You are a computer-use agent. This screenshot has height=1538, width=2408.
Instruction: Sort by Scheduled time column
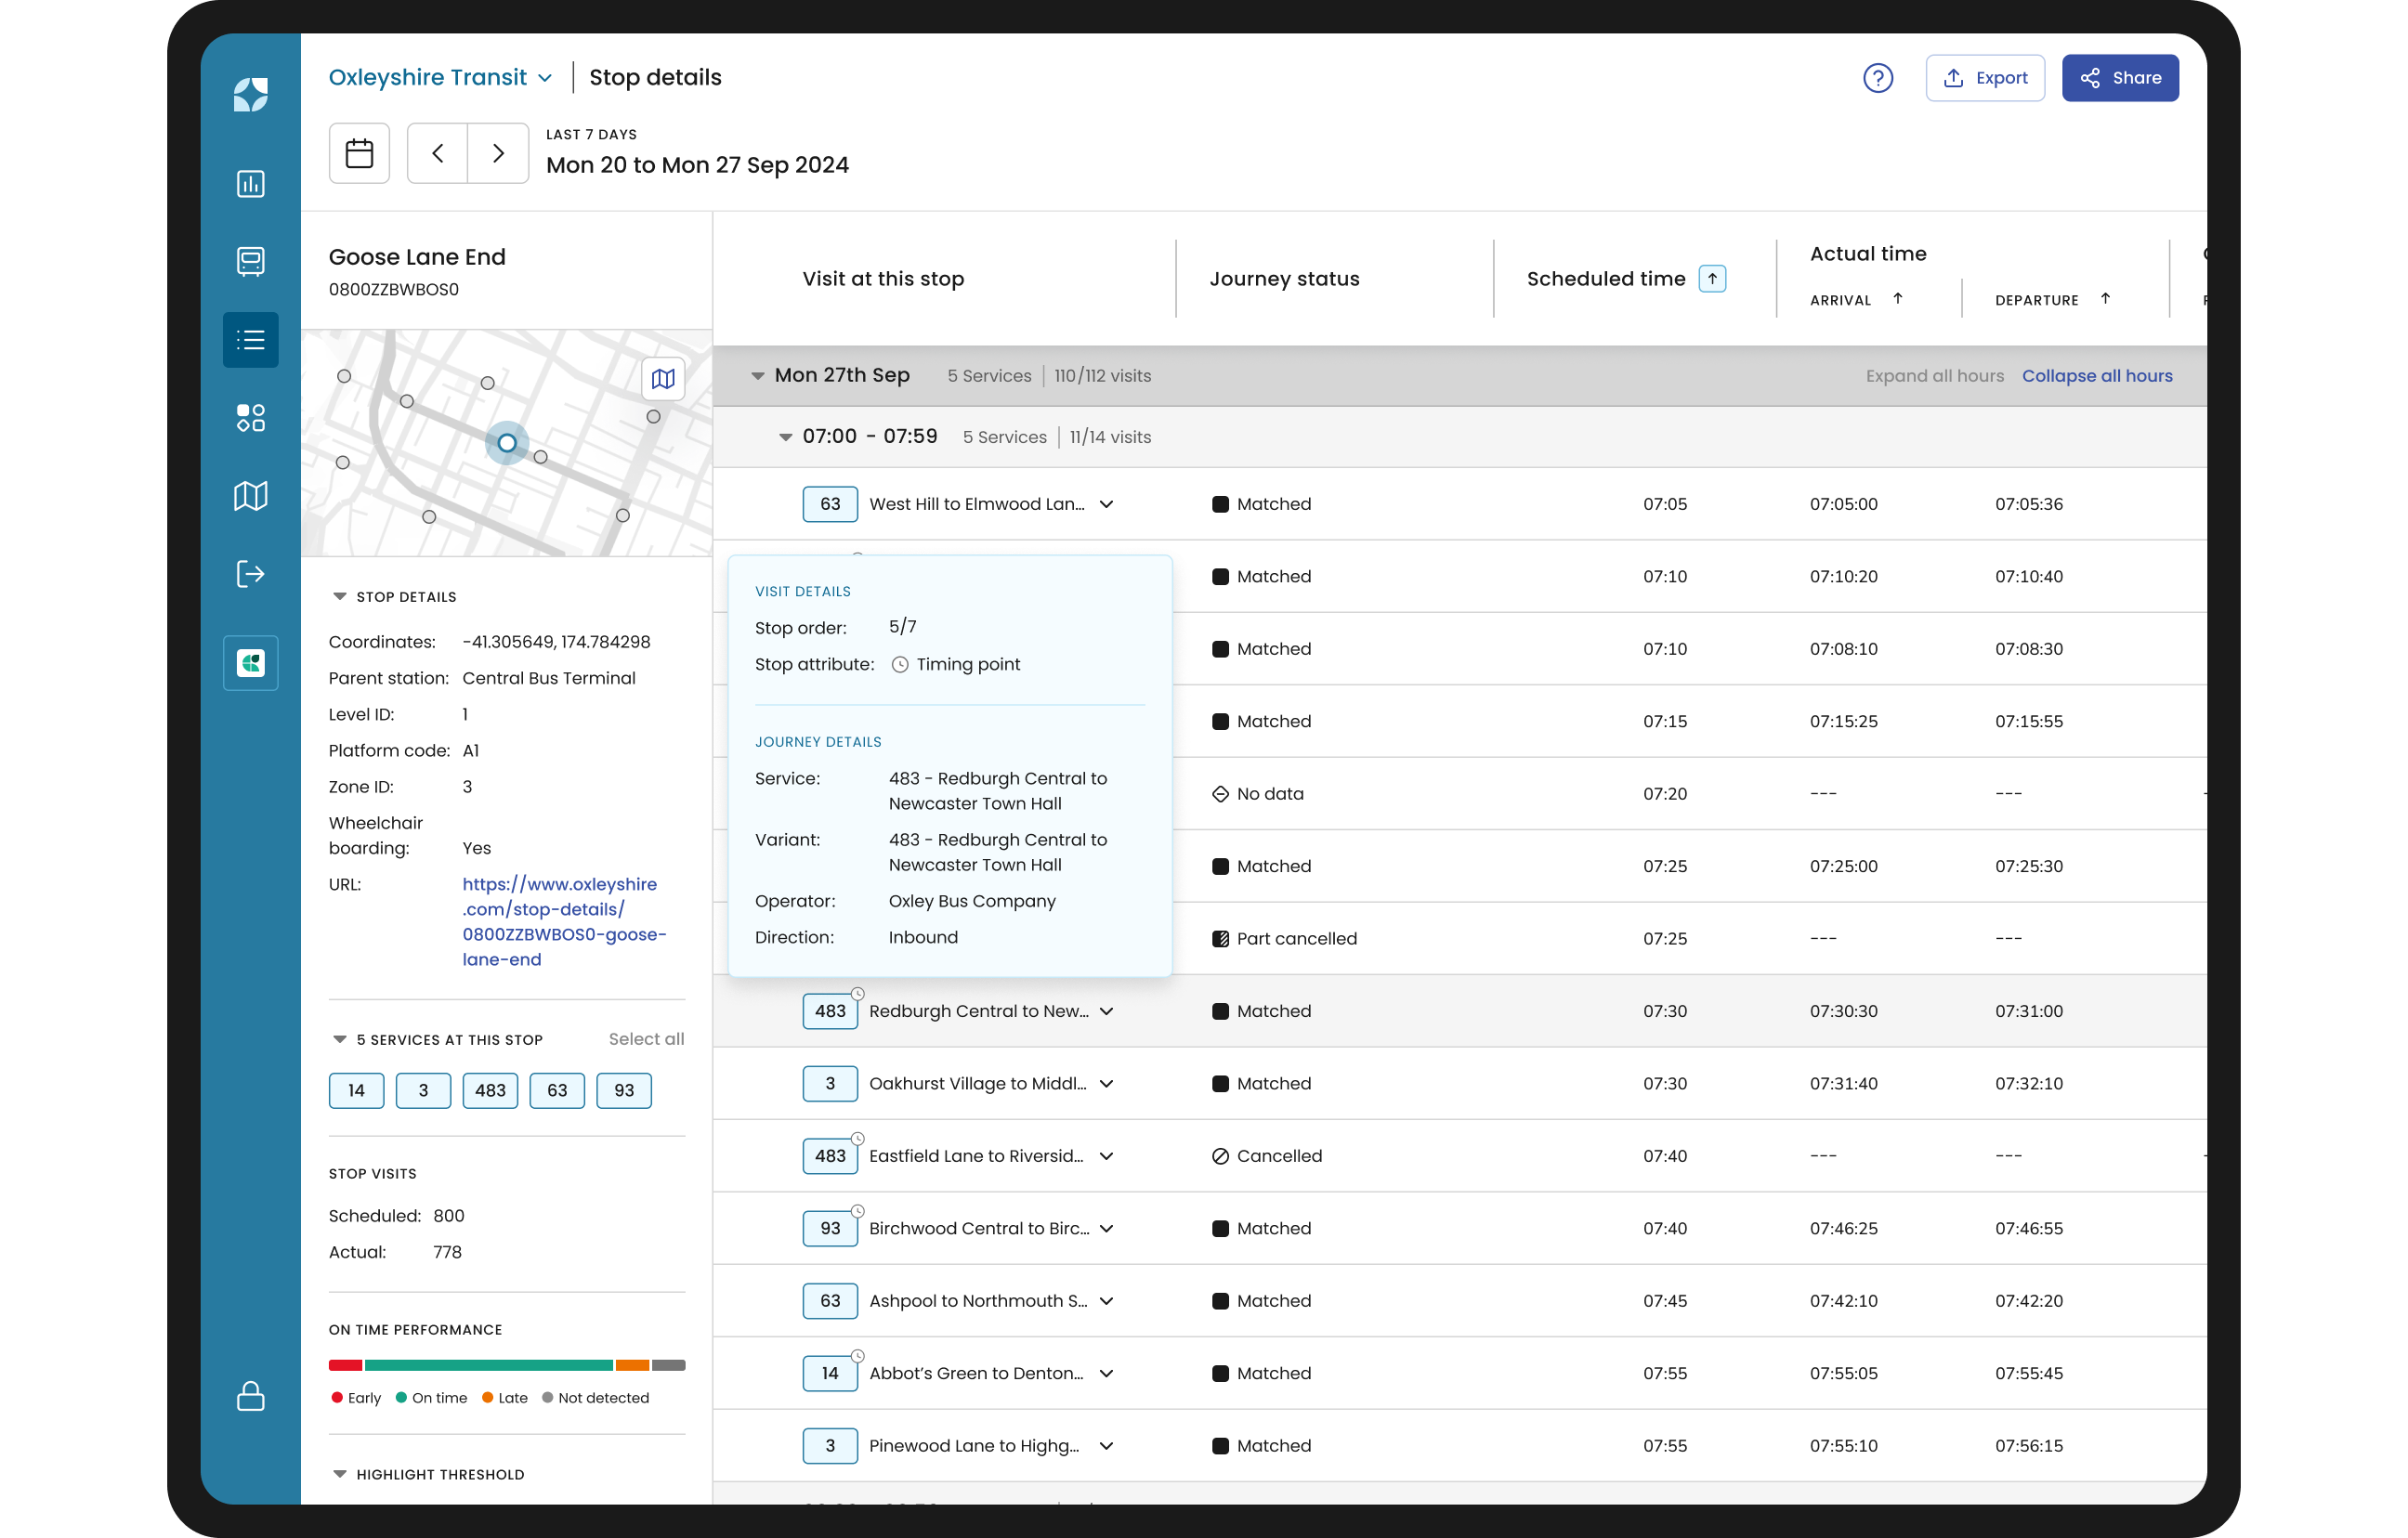(x=1712, y=279)
